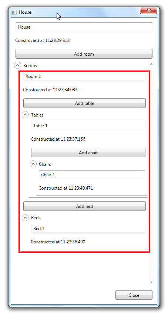Collapse the Tables expander
Viewport: 168px width, 315px height.
pyautogui.click(x=25, y=115)
